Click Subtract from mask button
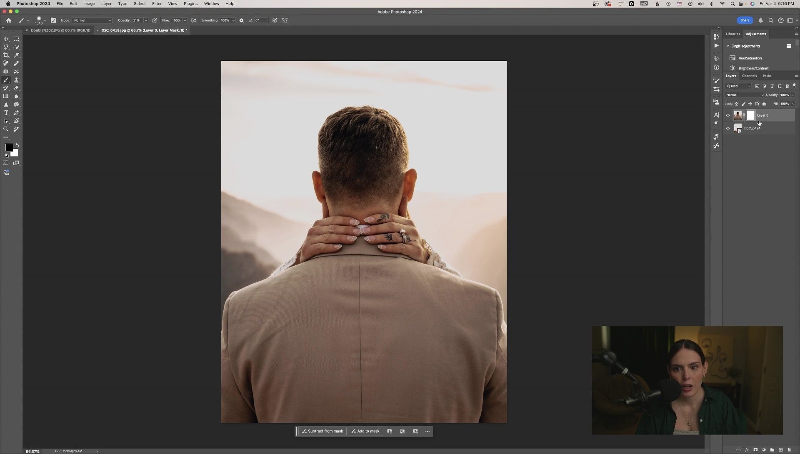This screenshot has width=800, height=454. pos(322,432)
